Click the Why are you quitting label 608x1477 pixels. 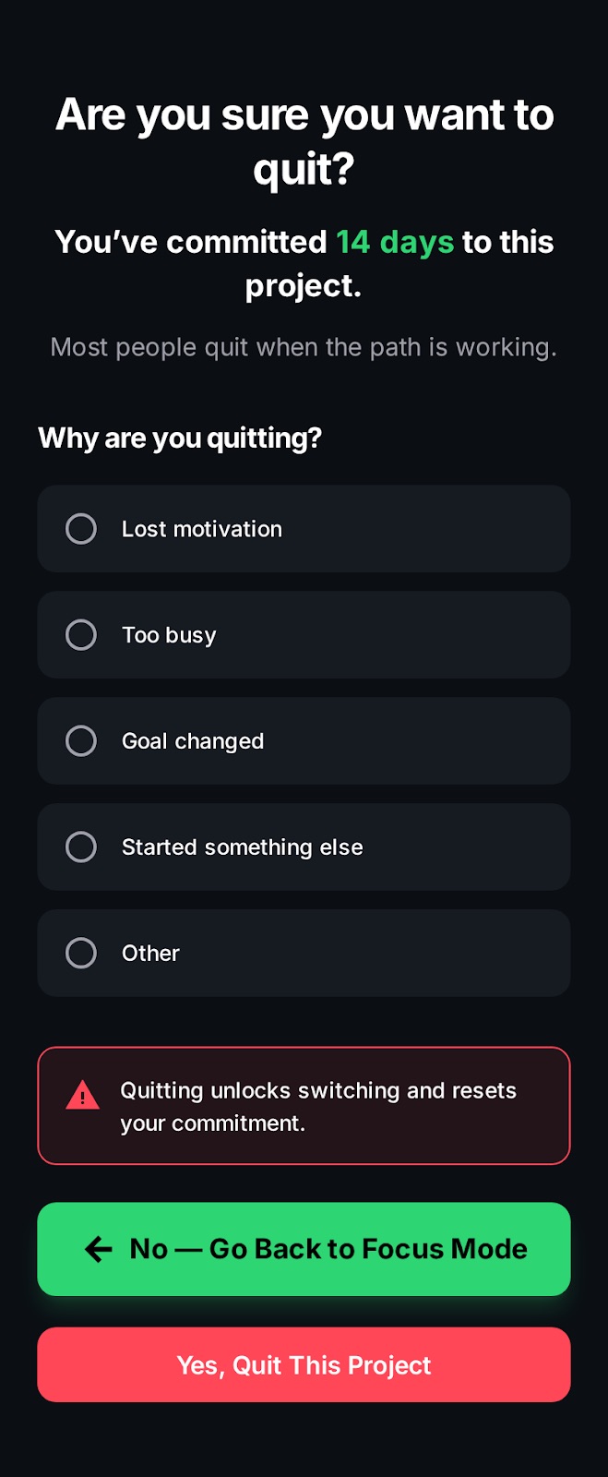coord(180,438)
